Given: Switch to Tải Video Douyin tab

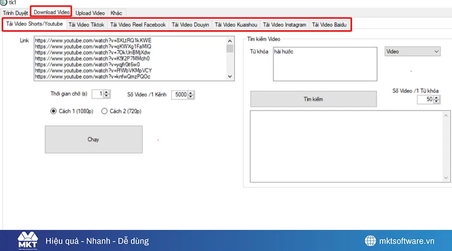Looking at the screenshot, I should pyautogui.click(x=190, y=25).
